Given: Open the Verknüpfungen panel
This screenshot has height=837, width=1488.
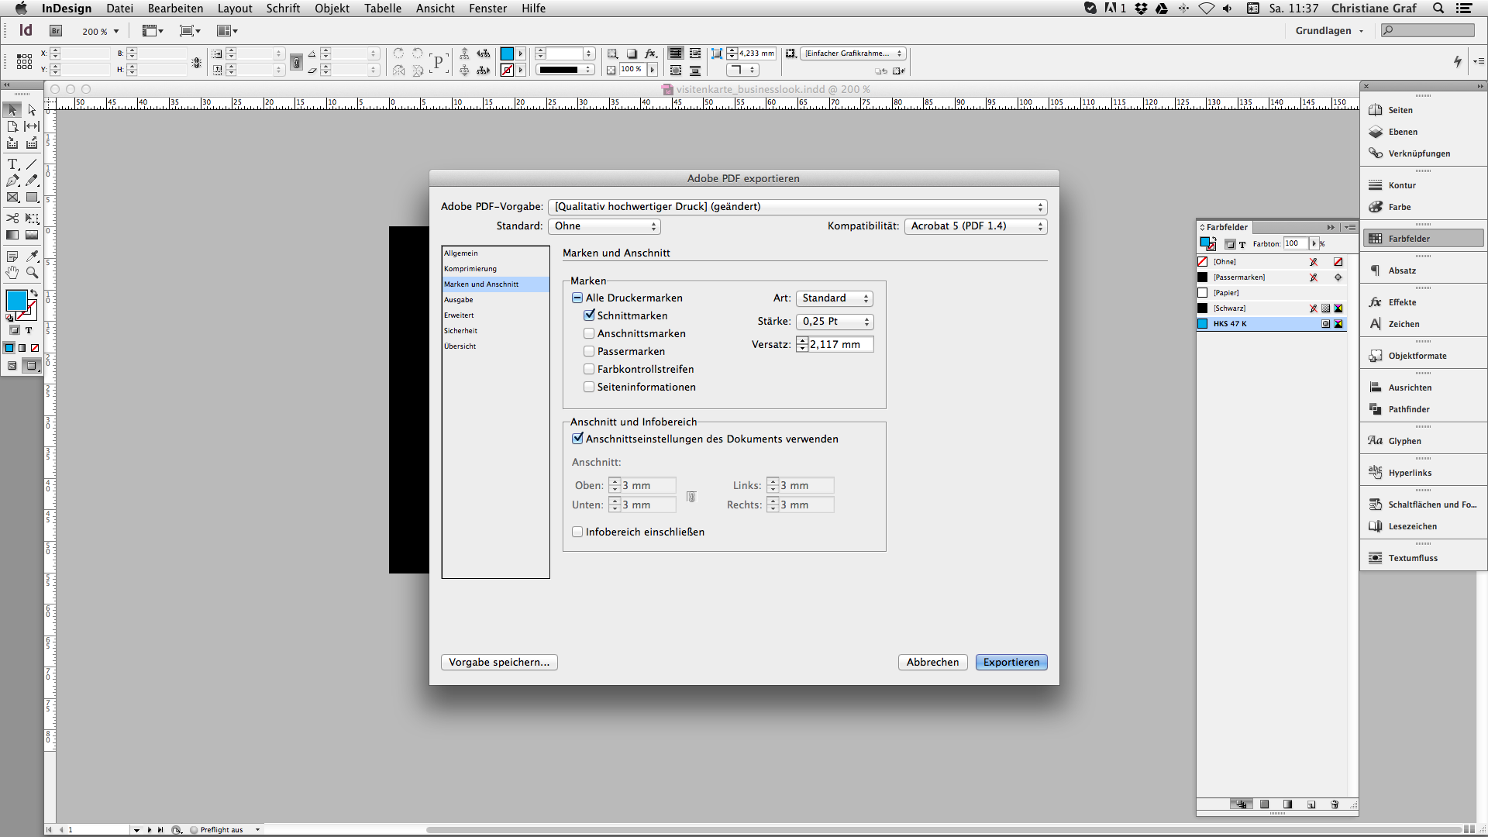Looking at the screenshot, I should [x=1418, y=153].
